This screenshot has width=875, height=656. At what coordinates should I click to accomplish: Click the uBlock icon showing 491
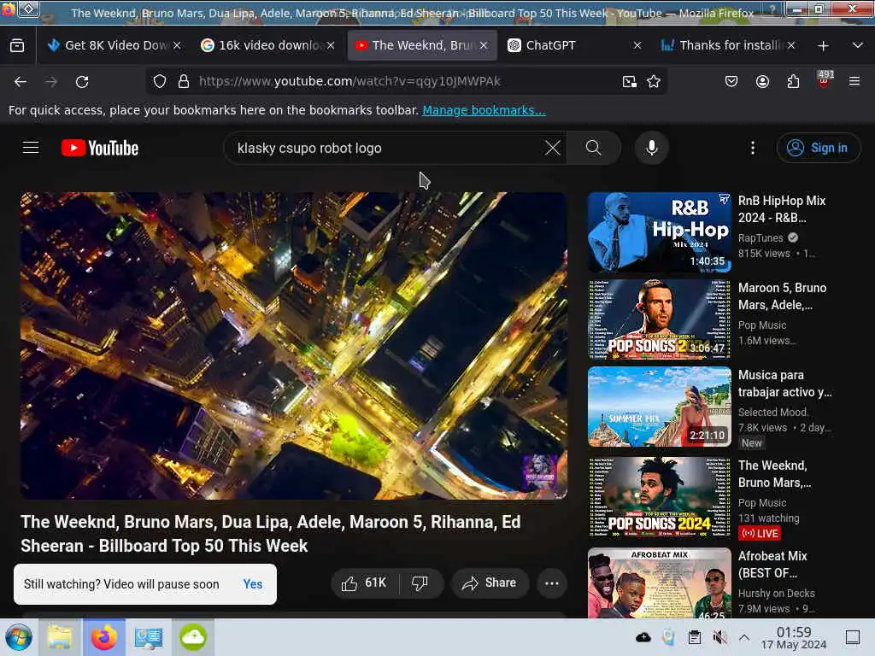point(825,80)
